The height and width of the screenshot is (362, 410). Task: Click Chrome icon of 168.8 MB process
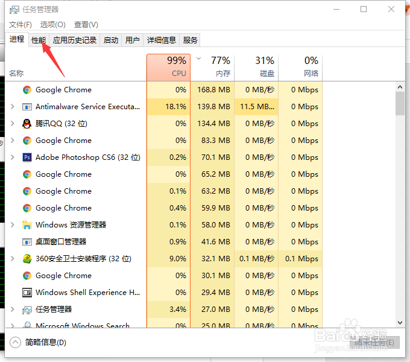click(27, 90)
